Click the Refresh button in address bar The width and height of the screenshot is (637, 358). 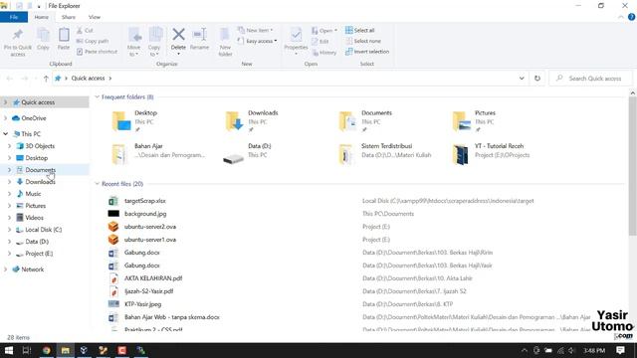pos(537,79)
